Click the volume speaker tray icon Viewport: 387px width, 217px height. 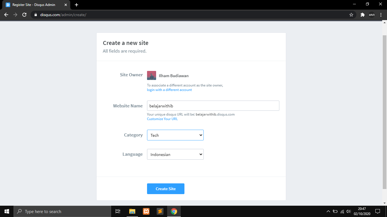tap(349, 211)
